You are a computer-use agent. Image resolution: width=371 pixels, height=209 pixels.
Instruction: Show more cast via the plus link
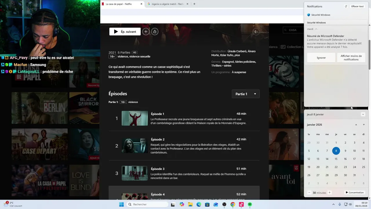[x=237, y=55]
